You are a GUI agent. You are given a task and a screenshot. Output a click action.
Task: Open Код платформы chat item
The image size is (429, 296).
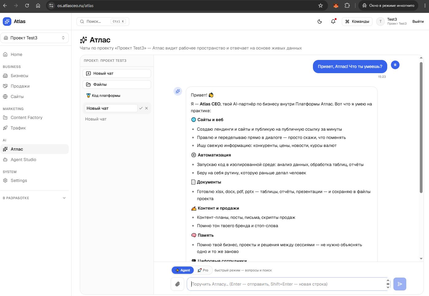[x=117, y=96]
